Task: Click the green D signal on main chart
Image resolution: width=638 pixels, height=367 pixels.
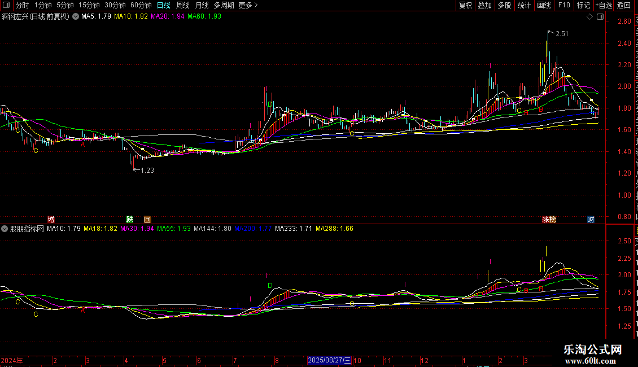Action: (270, 104)
